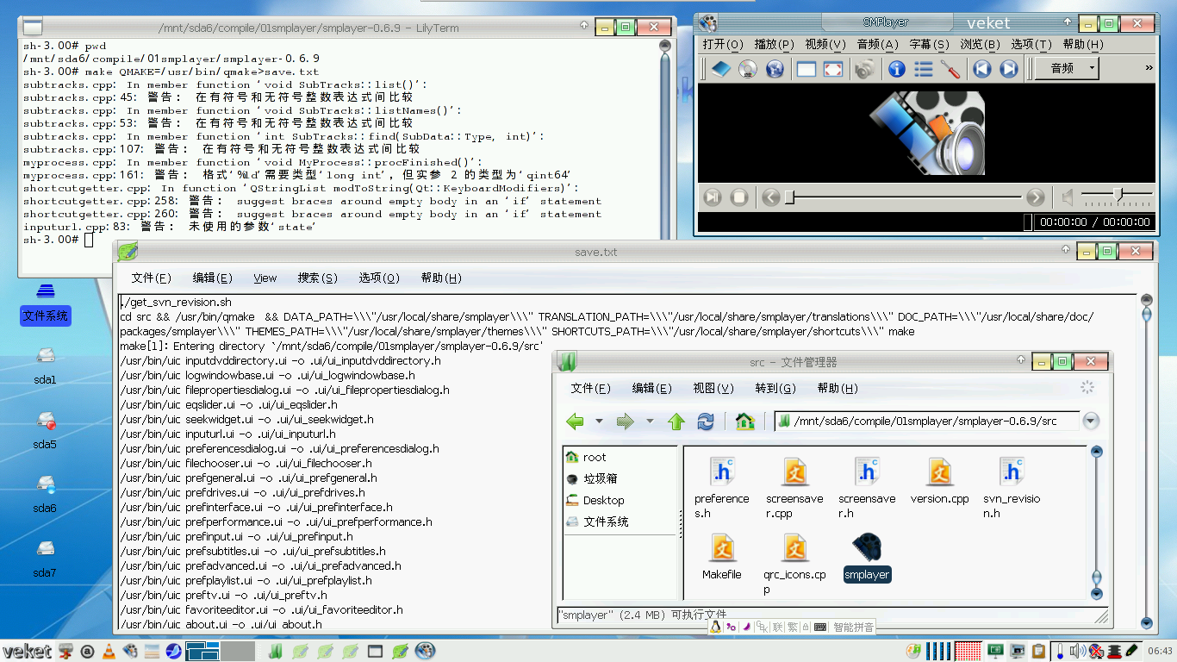
Task: Click on the SMPlayer seek bar
Action: click(904, 197)
